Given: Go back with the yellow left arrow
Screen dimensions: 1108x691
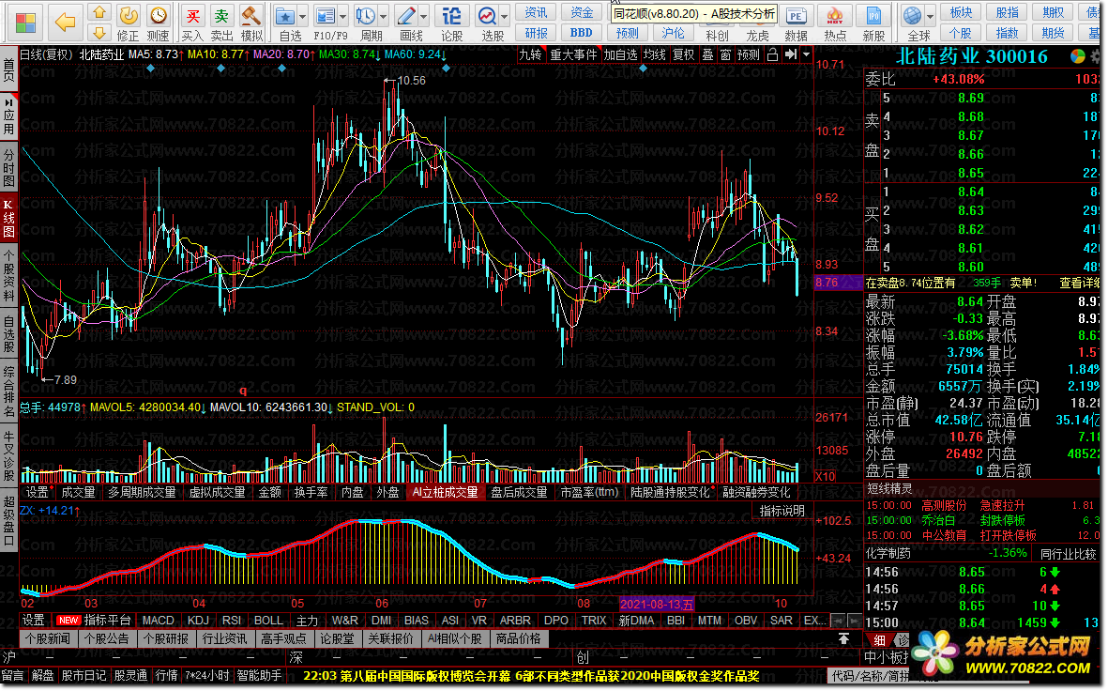Looking at the screenshot, I should click(65, 22).
